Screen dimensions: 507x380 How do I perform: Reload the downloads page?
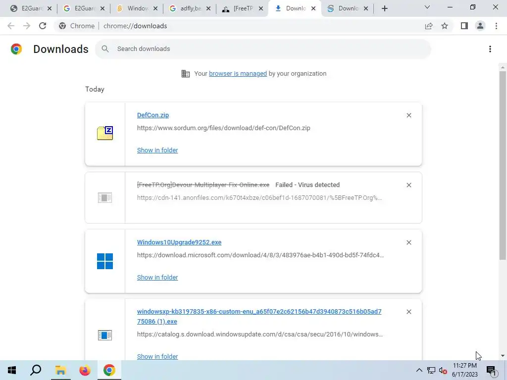pyautogui.click(x=43, y=26)
